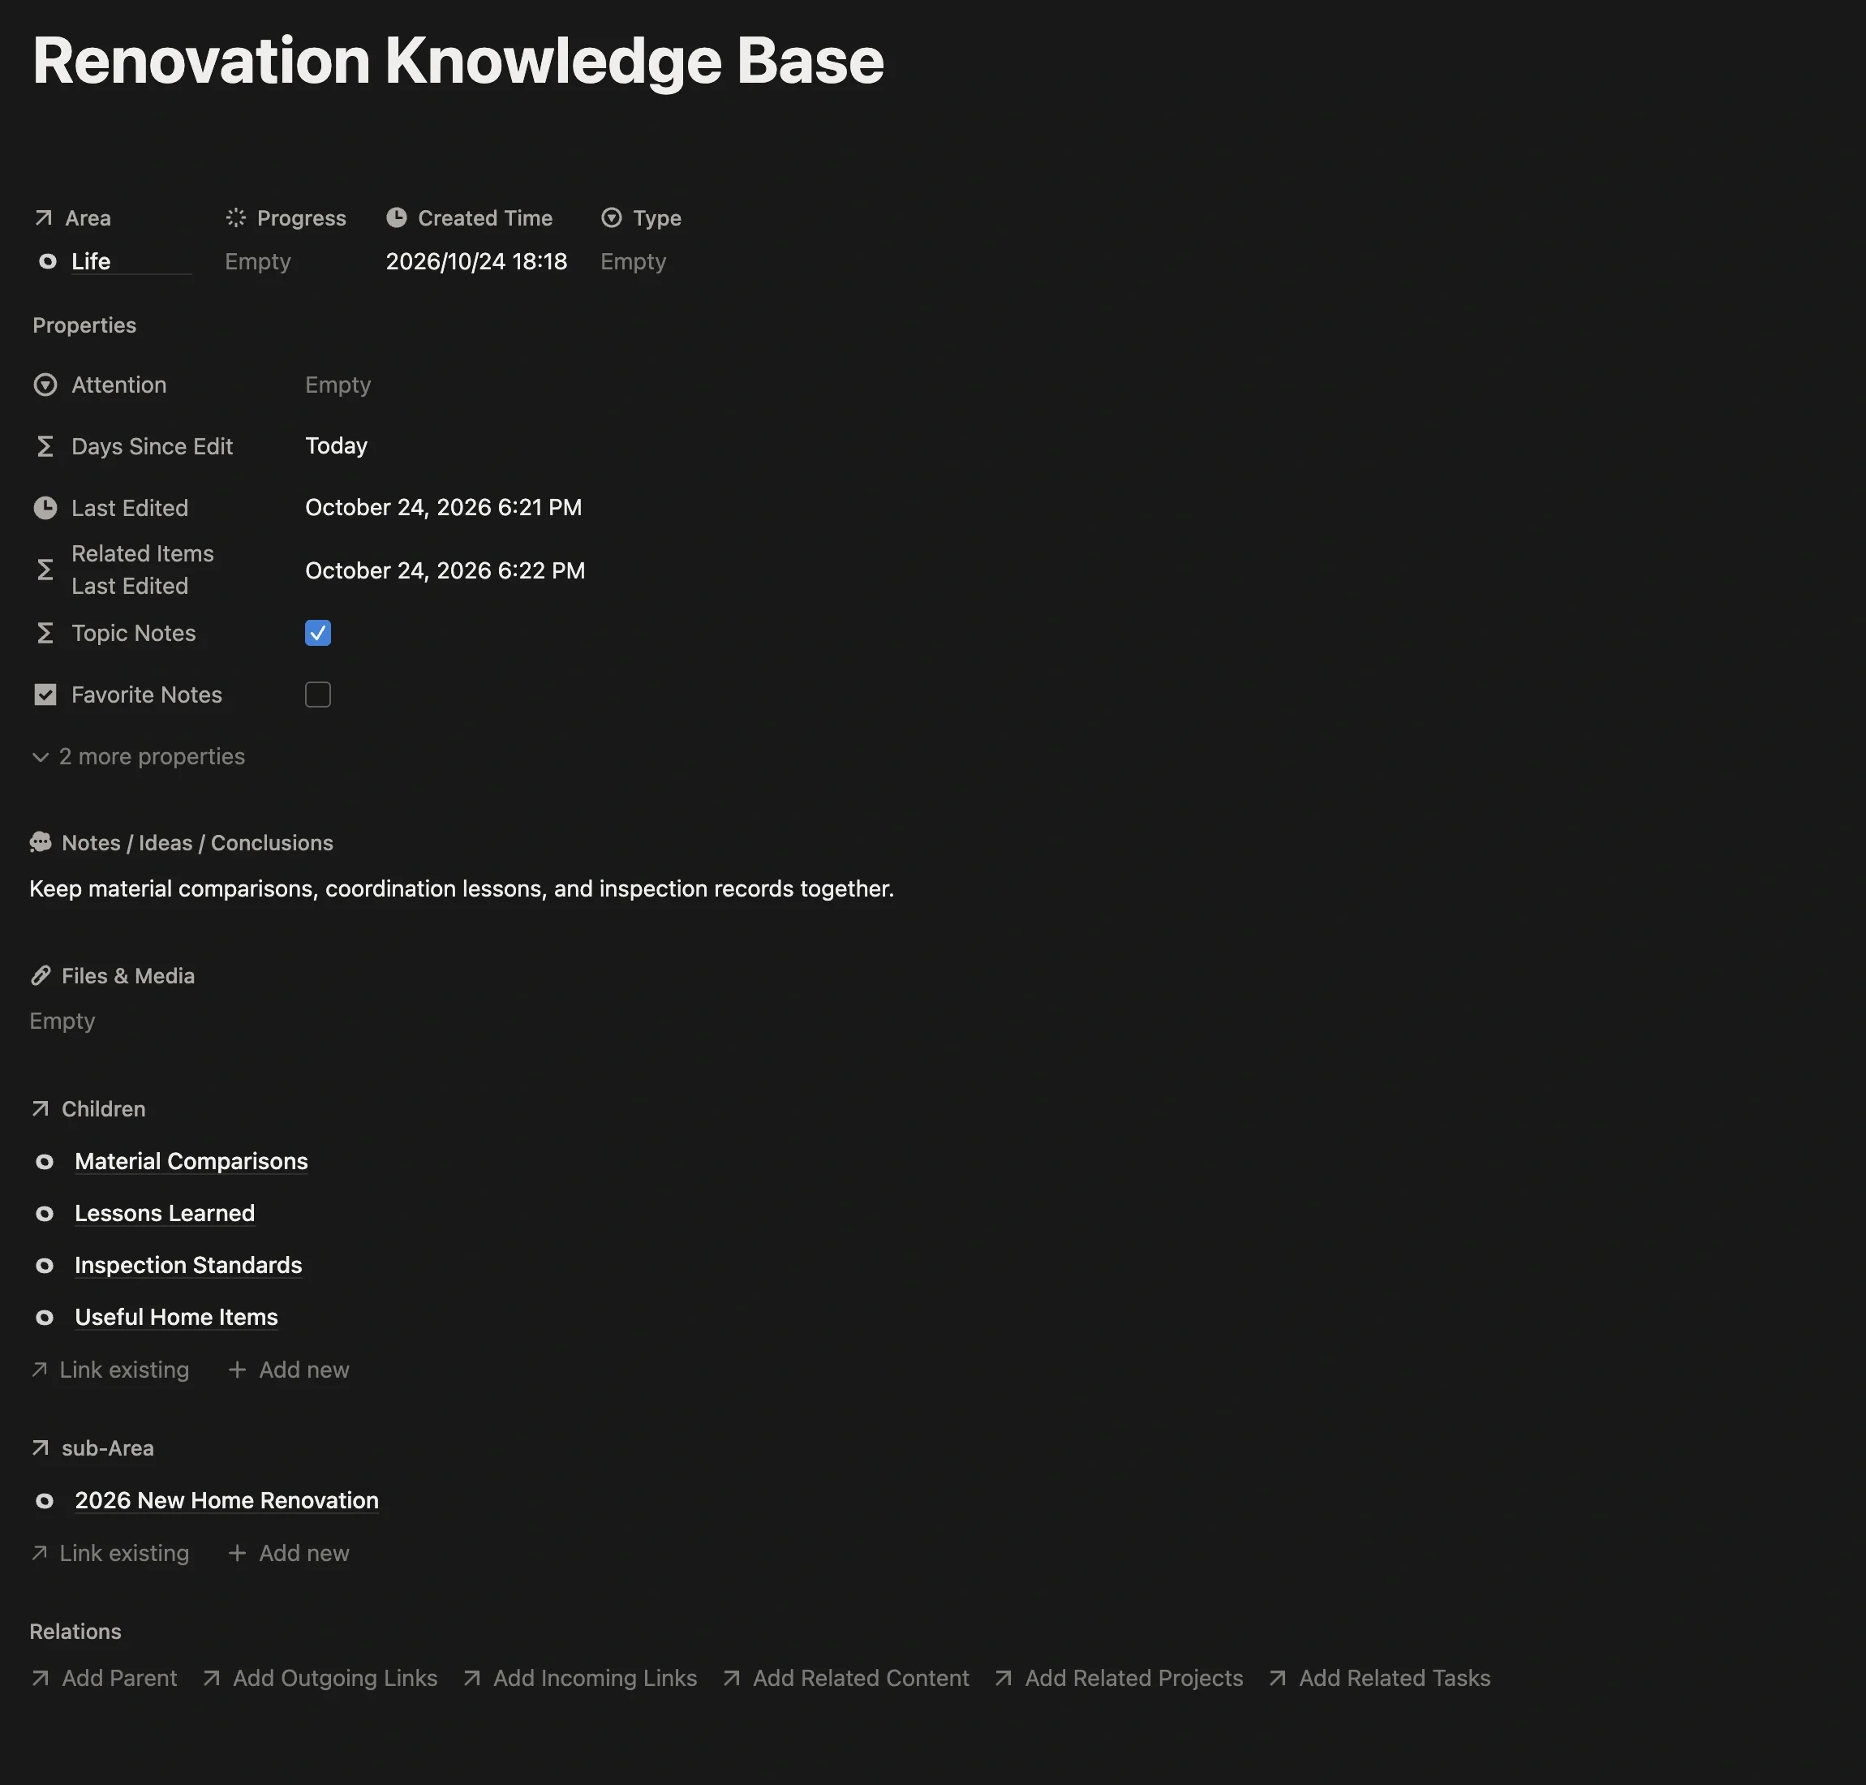Click the sub-Area relation arrow icon
This screenshot has width=1866, height=1785.
click(40, 1448)
